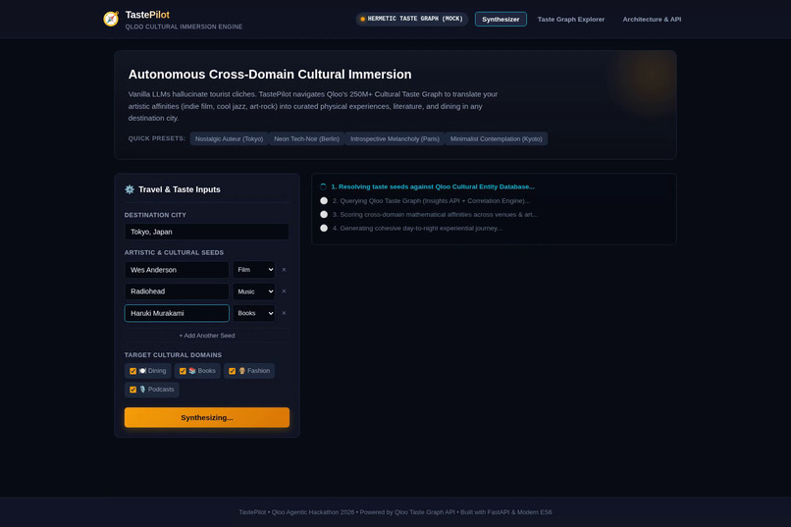791x527 pixels.
Task: Click the white status dot of step 2
Action: [324, 201]
